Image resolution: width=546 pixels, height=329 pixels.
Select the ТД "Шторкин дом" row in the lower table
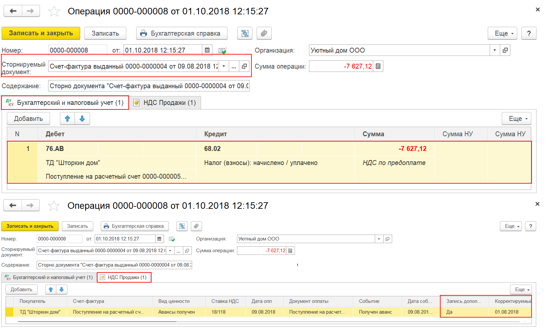click(268, 312)
